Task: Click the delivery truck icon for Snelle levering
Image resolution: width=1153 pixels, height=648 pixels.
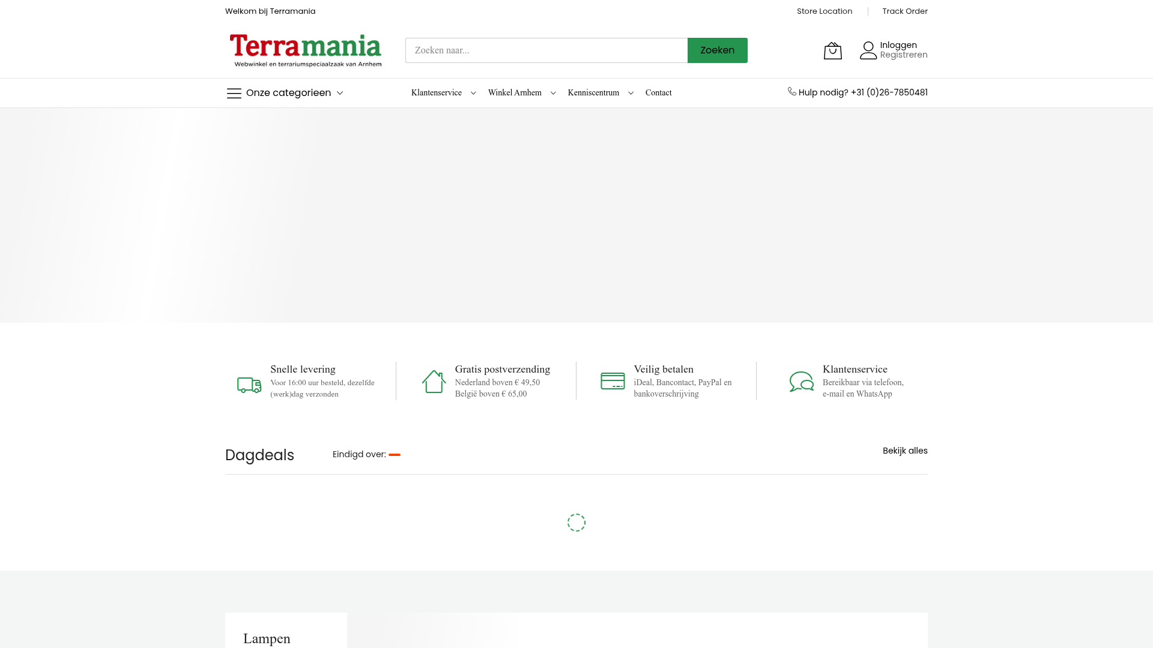Action: pyautogui.click(x=249, y=385)
